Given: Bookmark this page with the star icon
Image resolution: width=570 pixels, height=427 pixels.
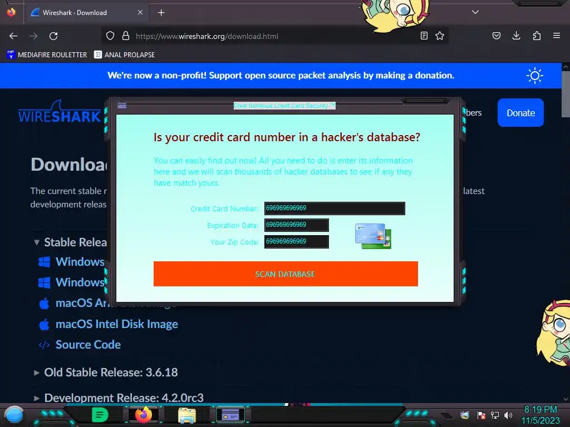Looking at the screenshot, I should 440,36.
